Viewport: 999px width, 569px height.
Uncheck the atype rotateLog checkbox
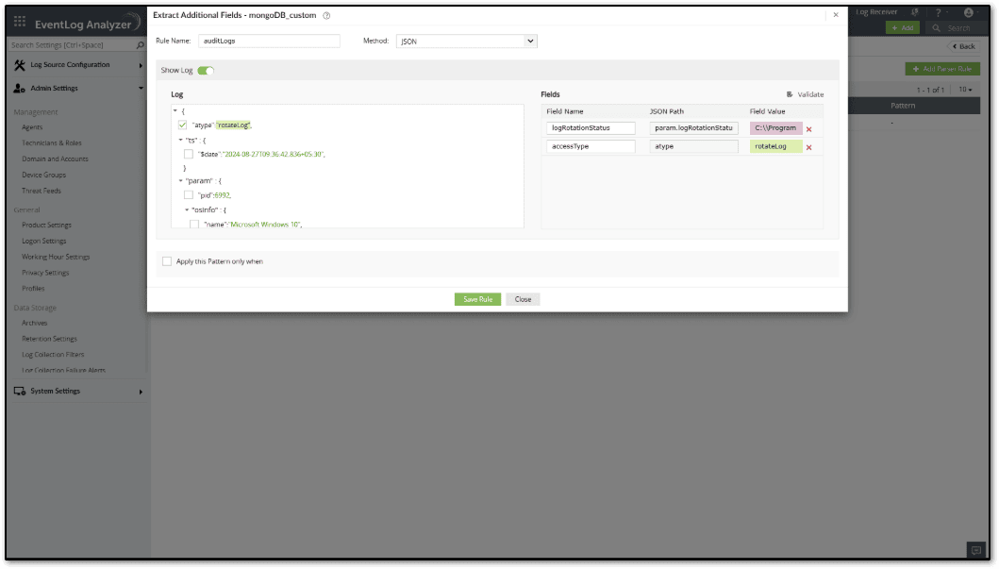pyautogui.click(x=183, y=125)
